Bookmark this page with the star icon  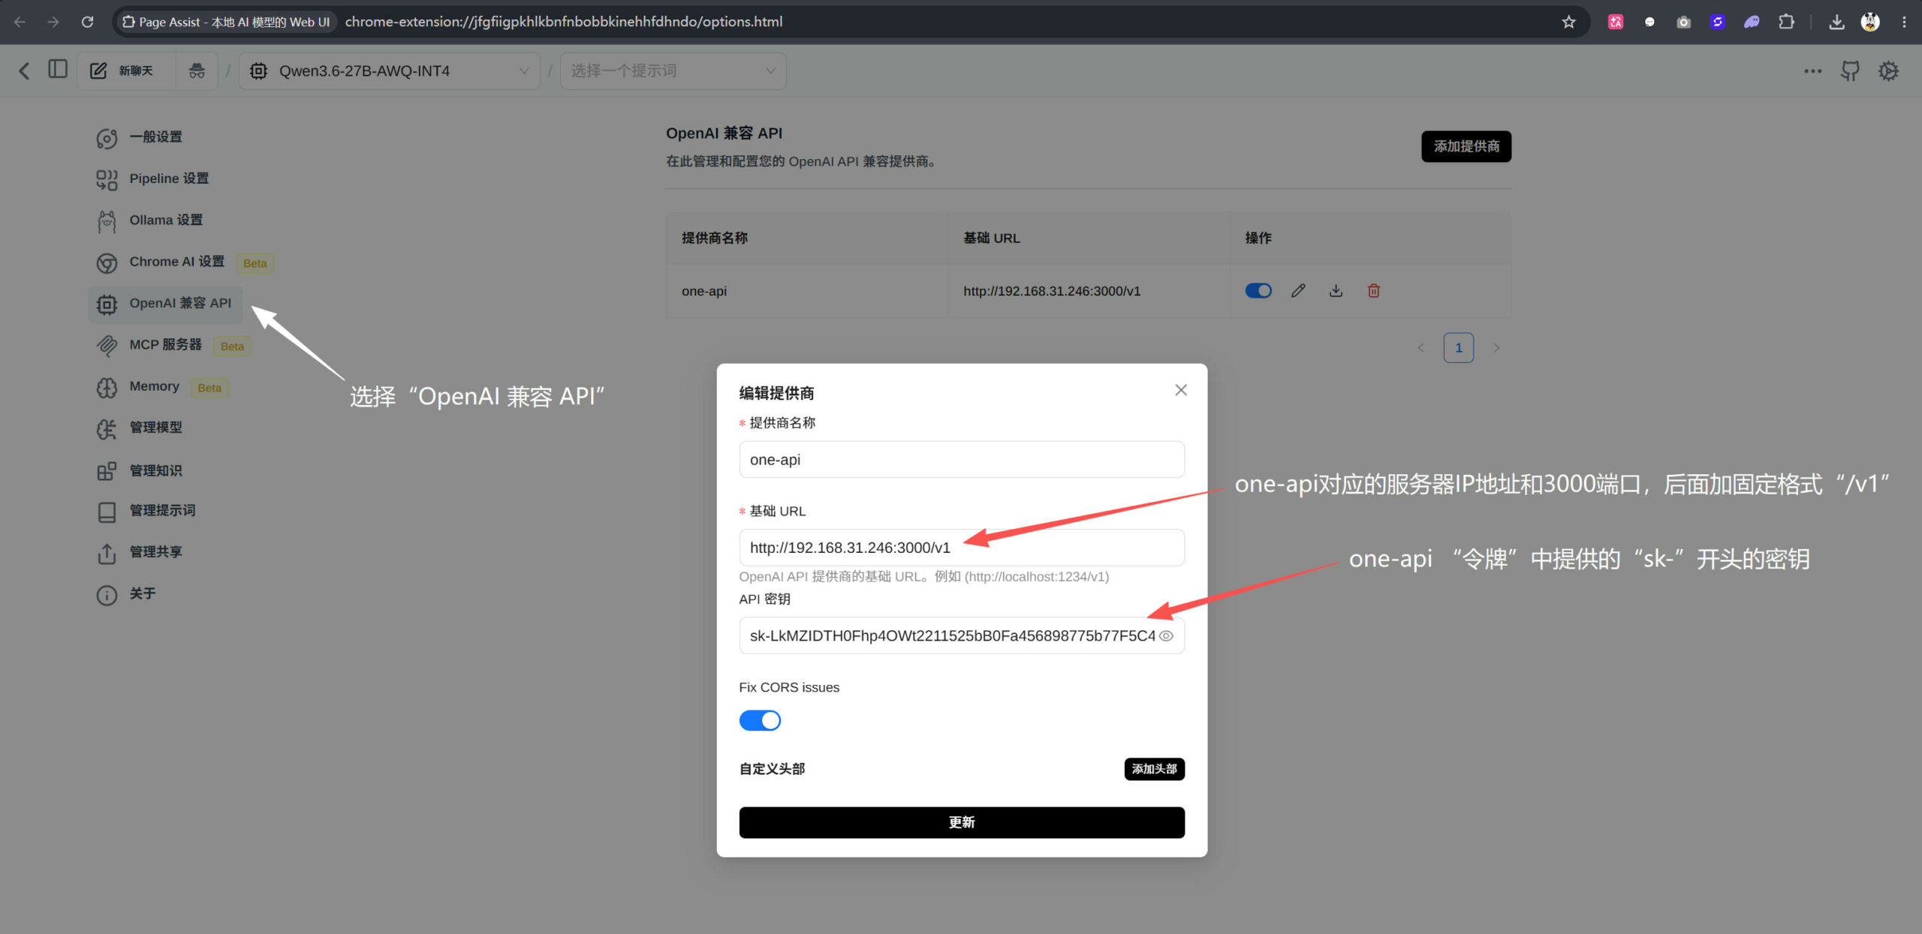[x=1568, y=22]
